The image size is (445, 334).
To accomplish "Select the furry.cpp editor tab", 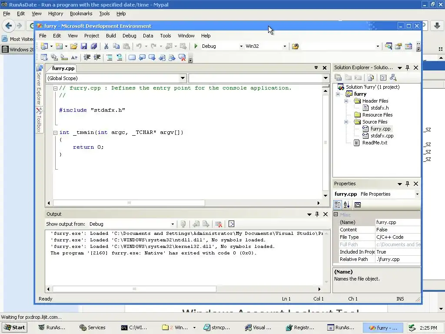I will (x=63, y=68).
